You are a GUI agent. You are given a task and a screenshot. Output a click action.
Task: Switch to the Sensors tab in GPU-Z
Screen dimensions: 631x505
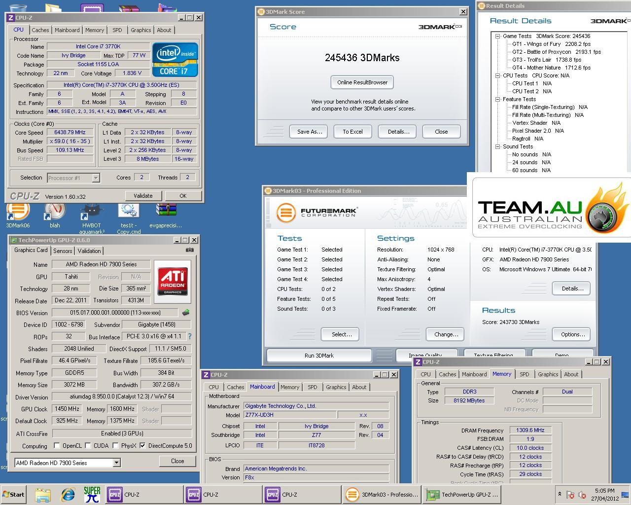tap(63, 251)
